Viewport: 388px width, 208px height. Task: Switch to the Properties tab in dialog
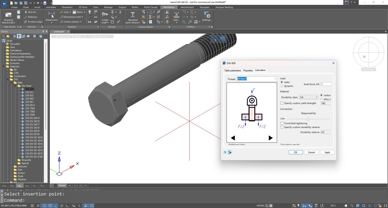(x=248, y=70)
